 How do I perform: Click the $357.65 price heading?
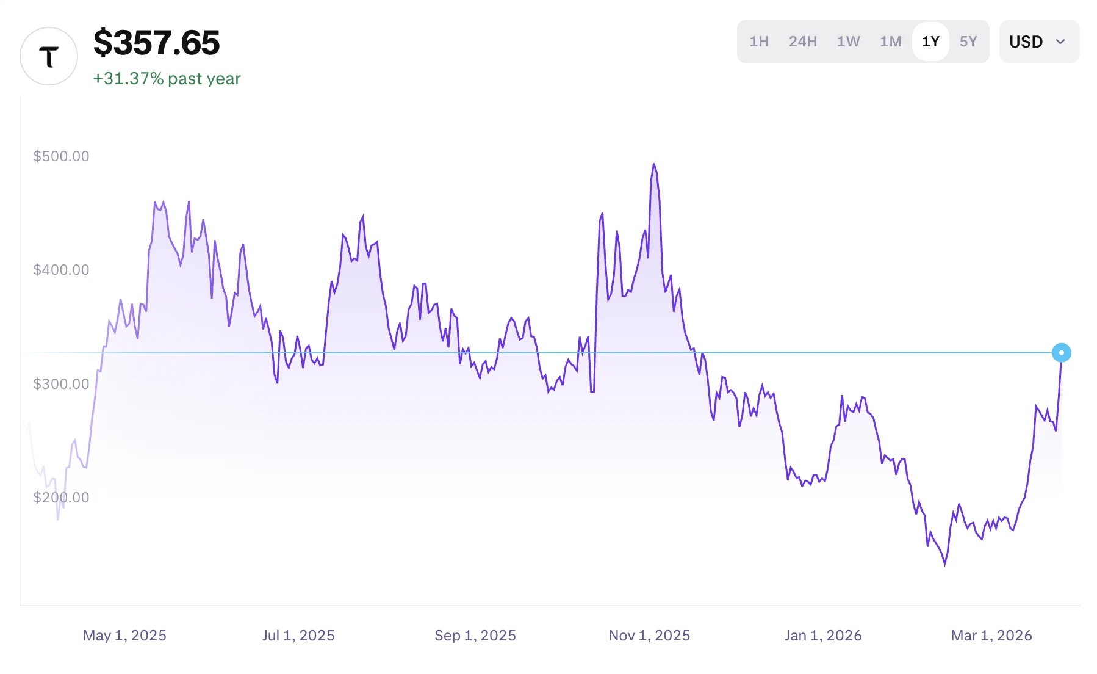[x=156, y=43]
